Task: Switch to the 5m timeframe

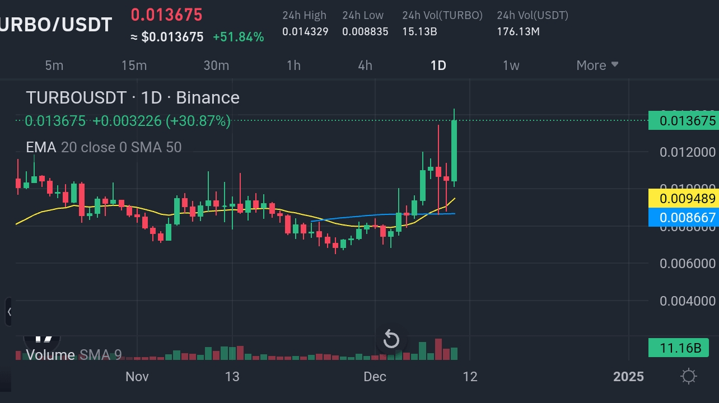Action: (54, 65)
